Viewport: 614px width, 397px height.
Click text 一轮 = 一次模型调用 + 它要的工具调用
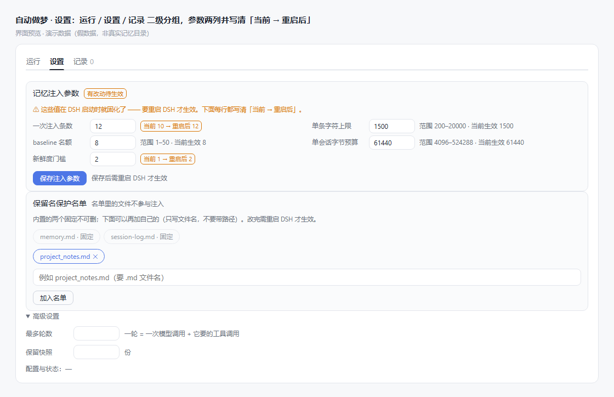pyautogui.click(x=181, y=333)
